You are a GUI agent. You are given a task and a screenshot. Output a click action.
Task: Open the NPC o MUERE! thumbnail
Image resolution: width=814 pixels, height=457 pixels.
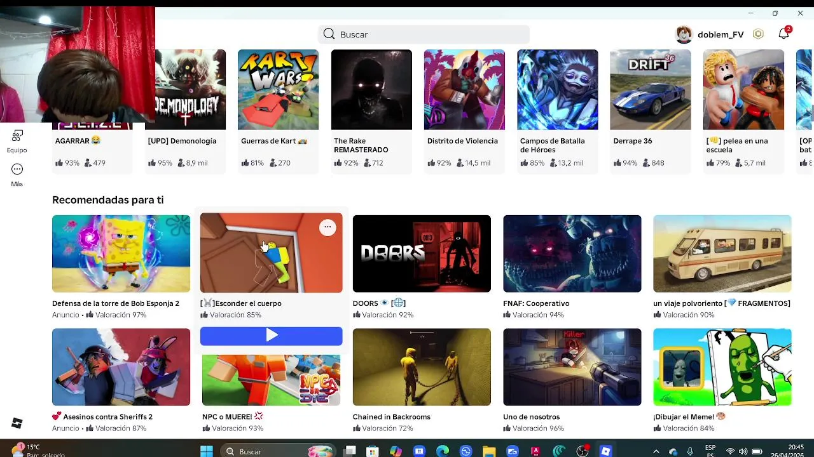(x=271, y=380)
